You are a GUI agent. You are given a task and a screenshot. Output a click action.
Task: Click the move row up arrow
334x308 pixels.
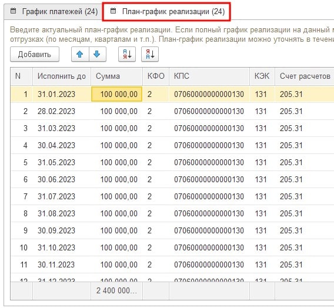80,54
